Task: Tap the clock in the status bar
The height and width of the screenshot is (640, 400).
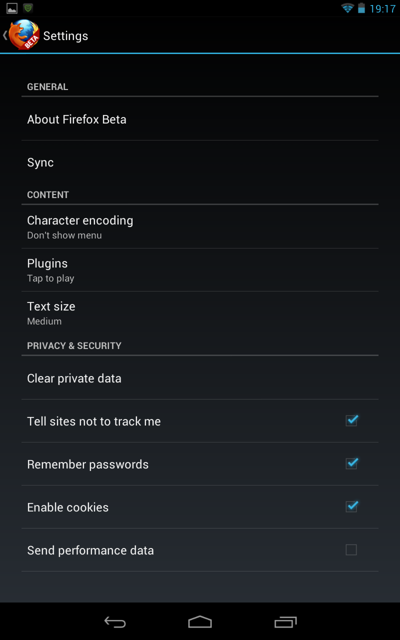Action: tap(382, 9)
